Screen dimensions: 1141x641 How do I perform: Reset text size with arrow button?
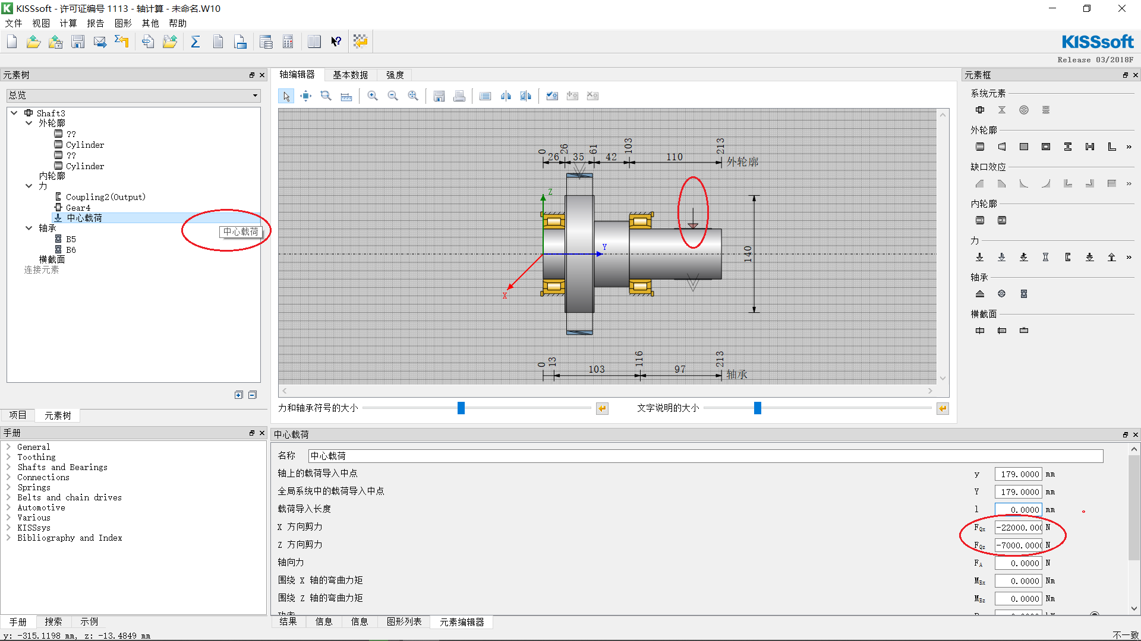point(943,408)
